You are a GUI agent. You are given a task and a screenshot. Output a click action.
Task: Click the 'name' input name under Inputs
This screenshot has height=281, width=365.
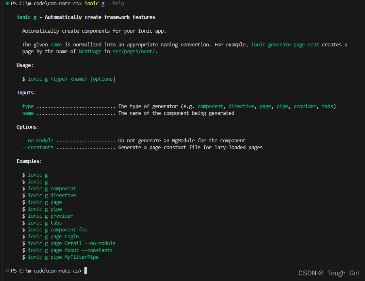(x=28, y=113)
